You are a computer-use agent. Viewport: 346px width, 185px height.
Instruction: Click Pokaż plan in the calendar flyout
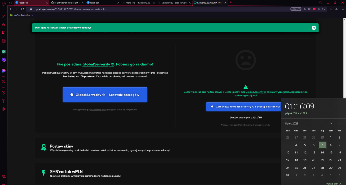(334, 184)
